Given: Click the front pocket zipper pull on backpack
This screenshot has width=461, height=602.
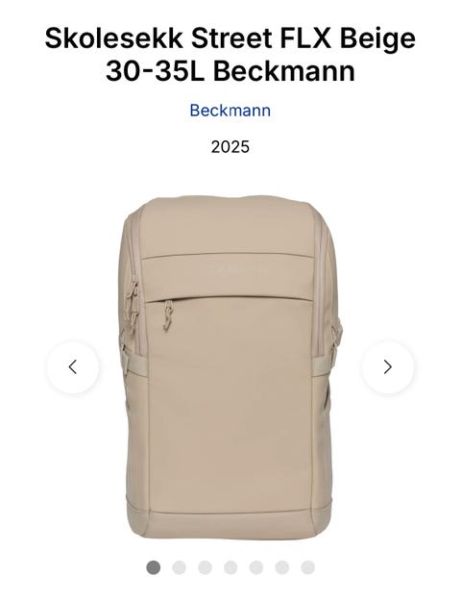Looking at the screenshot, I should [168, 314].
